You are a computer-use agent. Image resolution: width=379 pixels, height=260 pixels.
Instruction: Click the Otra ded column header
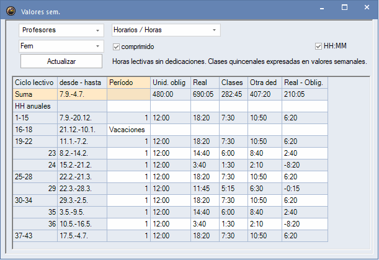[264, 83]
